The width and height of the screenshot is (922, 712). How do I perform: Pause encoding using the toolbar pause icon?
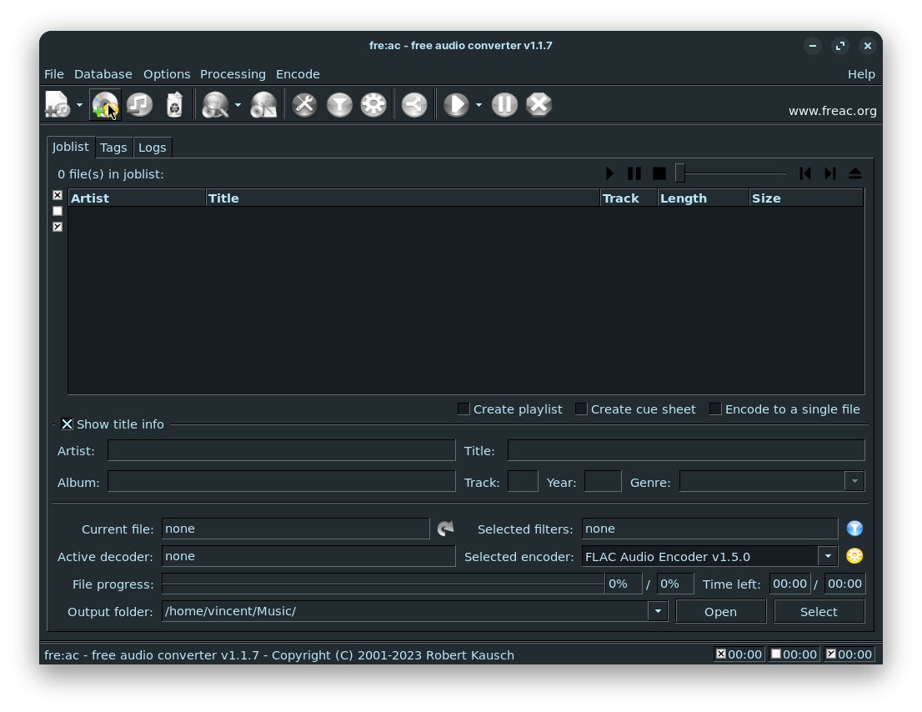coord(504,105)
